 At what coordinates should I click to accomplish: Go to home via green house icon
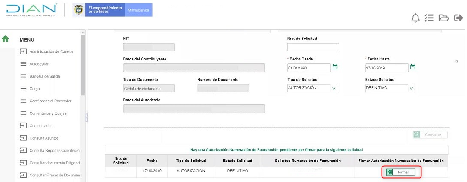coord(6,39)
